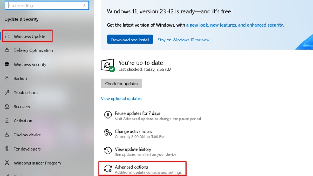Click the 'You're up to date' text
The height and width of the screenshot is (176, 313).
pyautogui.click(x=141, y=63)
